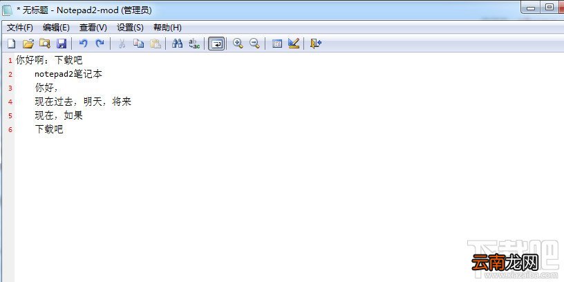Exit the program via door icon
Image resolution: width=564 pixels, height=282 pixels.
click(x=315, y=44)
